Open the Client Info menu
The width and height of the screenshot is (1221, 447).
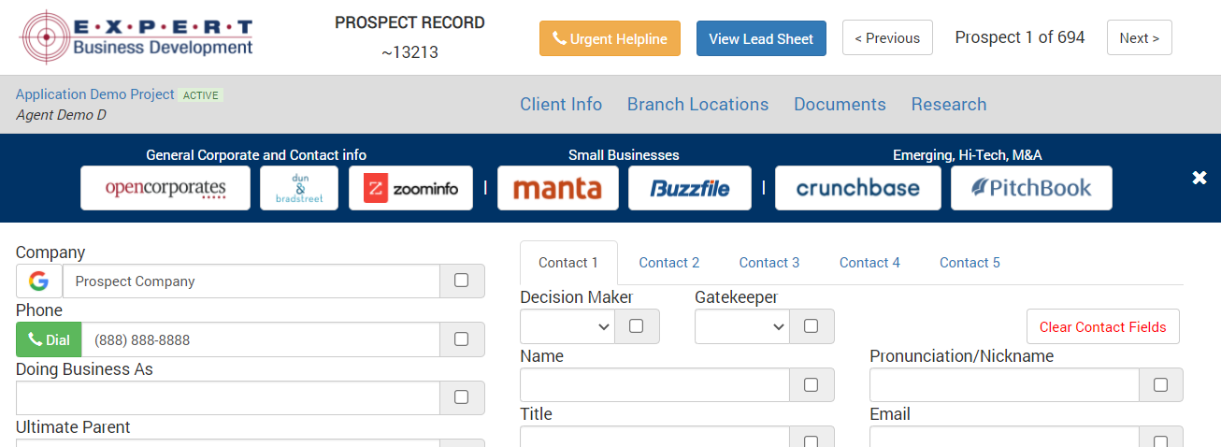pos(561,104)
